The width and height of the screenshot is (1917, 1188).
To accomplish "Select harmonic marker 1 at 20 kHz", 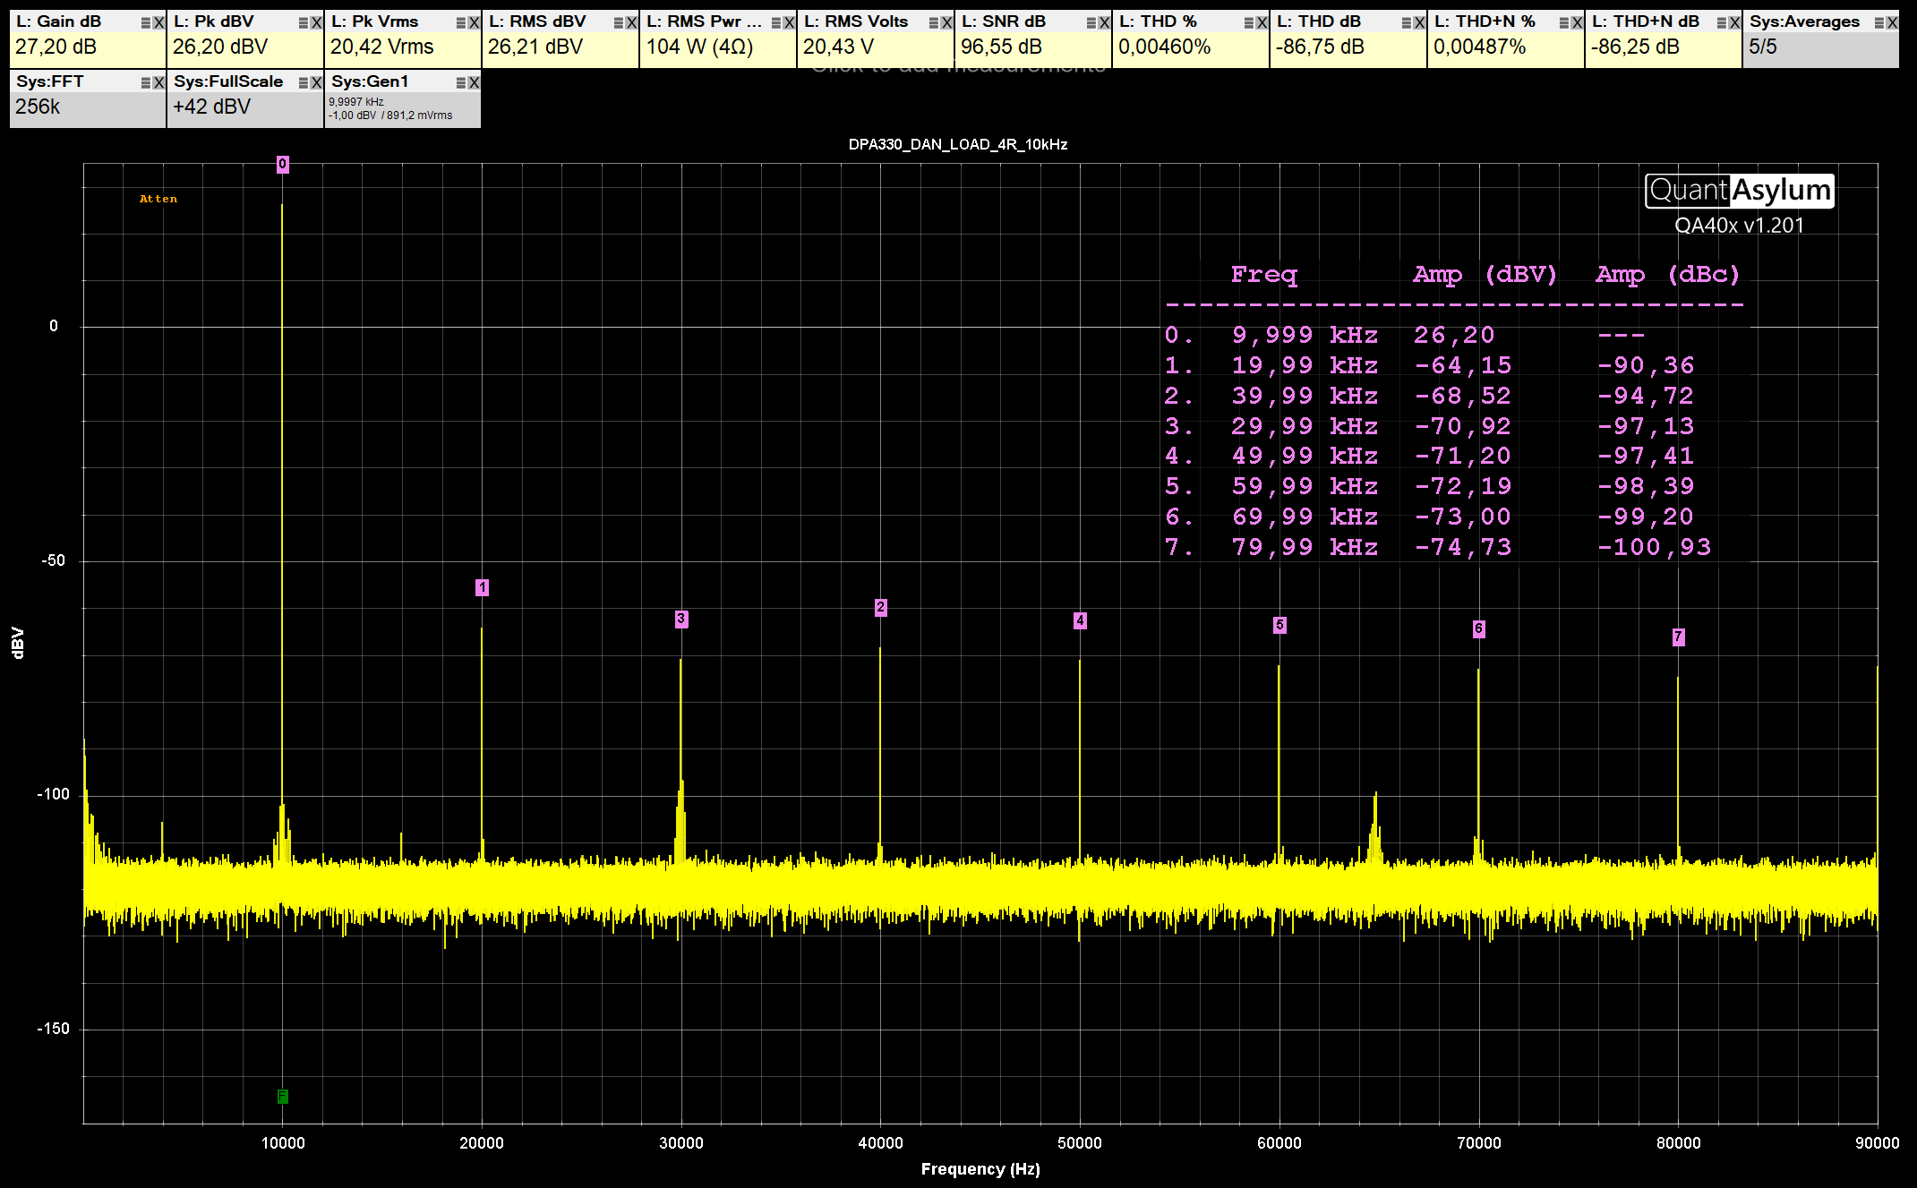I will point(482,587).
